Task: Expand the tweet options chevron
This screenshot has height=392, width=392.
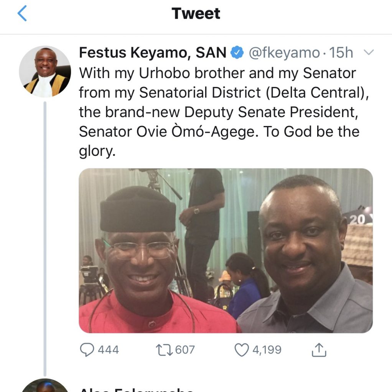Action: [x=369, y=52]
